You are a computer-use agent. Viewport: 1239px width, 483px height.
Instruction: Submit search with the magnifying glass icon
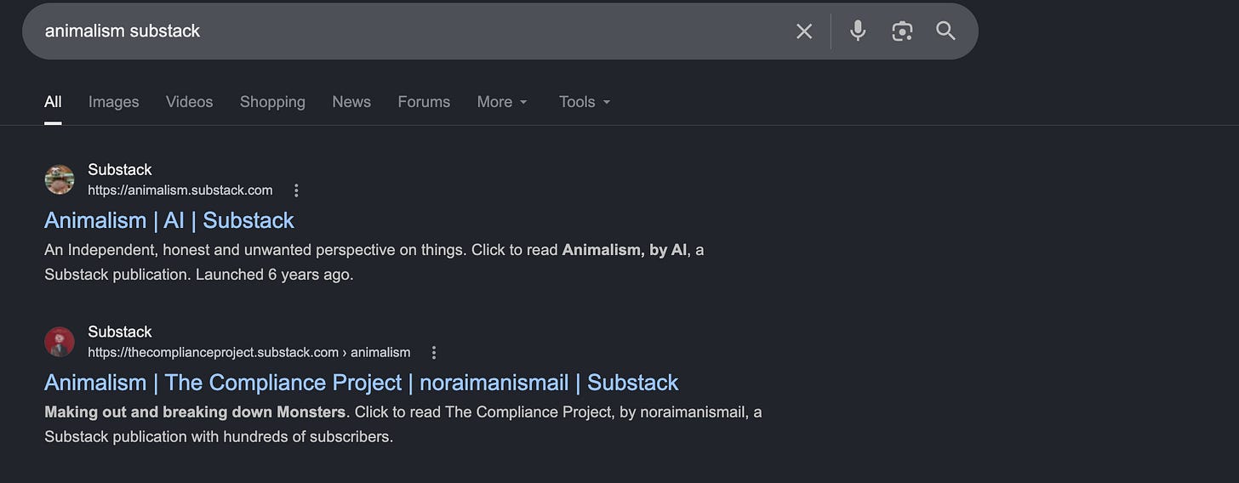coord(945,31)
